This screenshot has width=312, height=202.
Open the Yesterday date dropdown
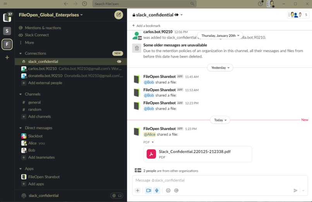pyautogui.click(x=220, y=68)
